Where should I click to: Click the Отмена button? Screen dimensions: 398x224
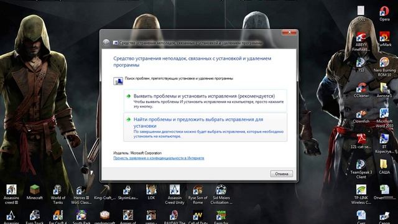282,174
